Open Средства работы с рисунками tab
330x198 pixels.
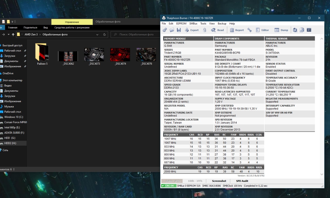point(72,28)
